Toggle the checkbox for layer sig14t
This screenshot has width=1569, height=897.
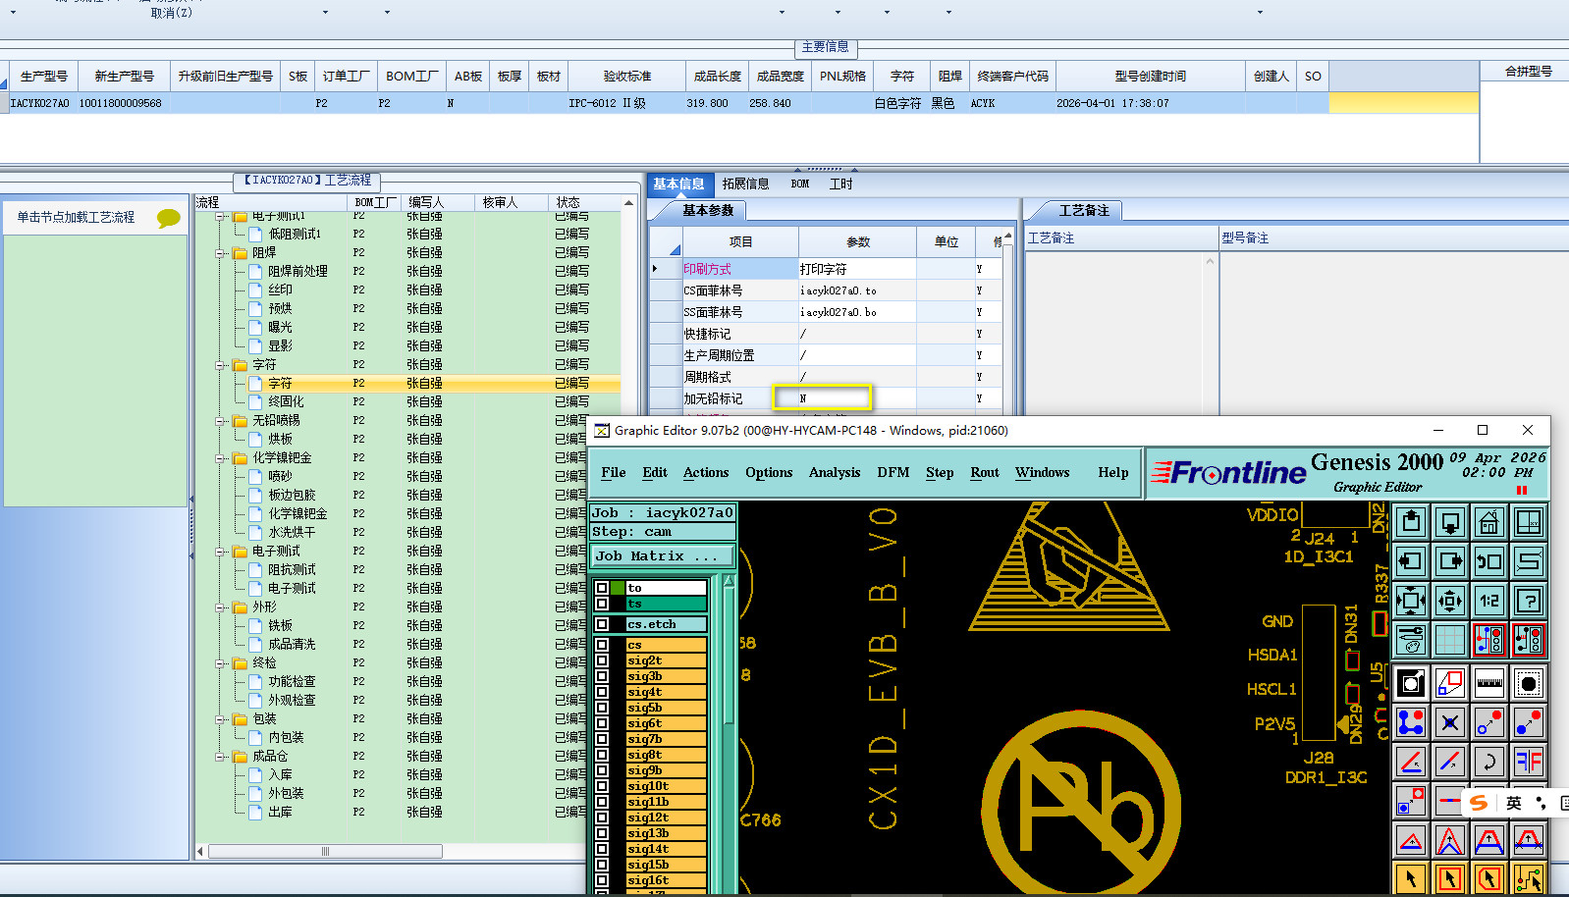[602, 849]
